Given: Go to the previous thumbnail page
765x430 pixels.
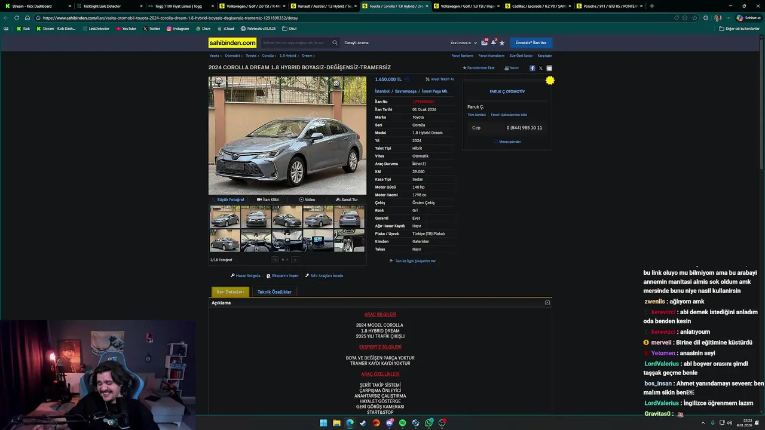Looking at the screenshot, I should [275, 260].
